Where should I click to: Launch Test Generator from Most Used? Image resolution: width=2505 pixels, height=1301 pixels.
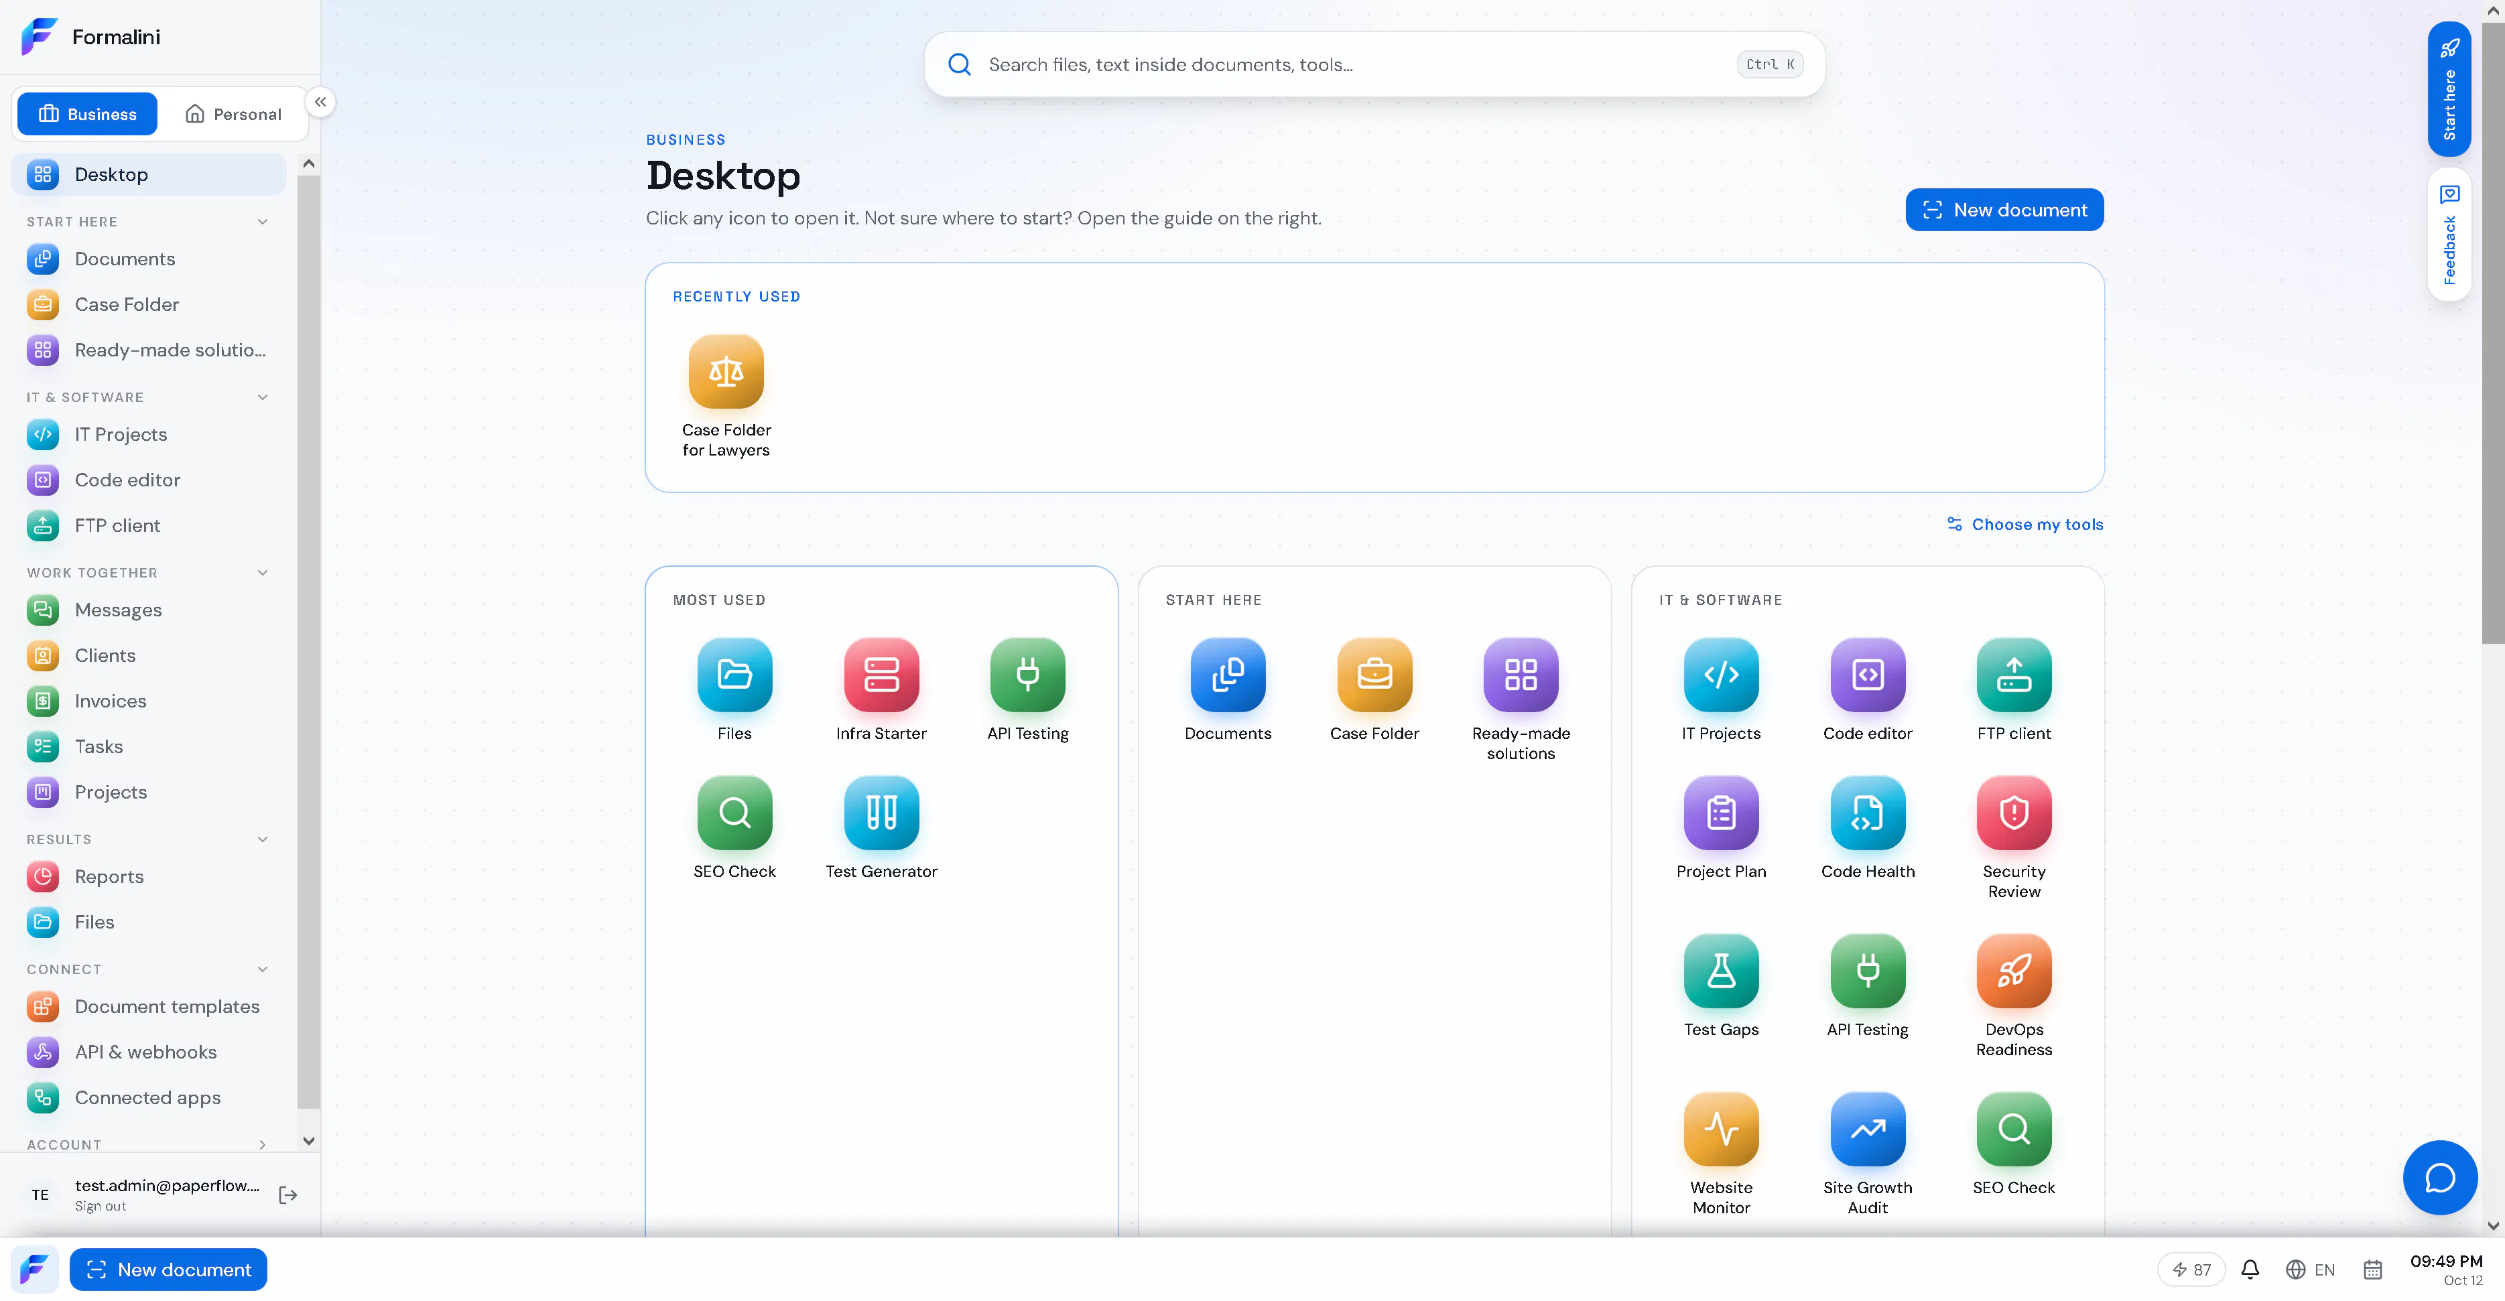(881, 829)
